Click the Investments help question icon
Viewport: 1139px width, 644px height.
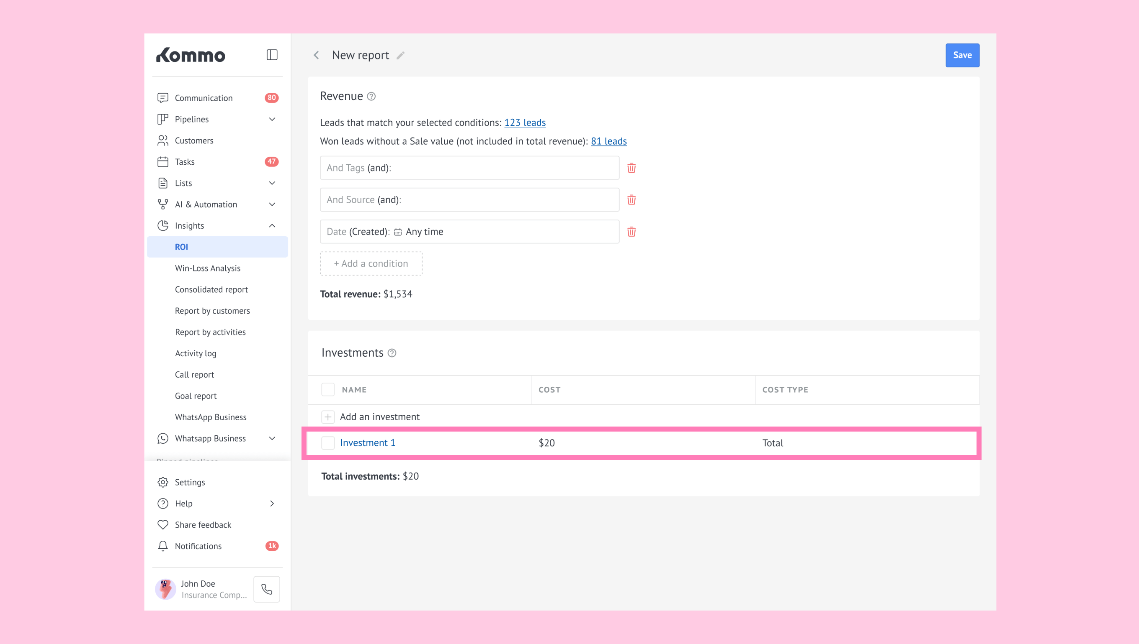click(392, 353)
